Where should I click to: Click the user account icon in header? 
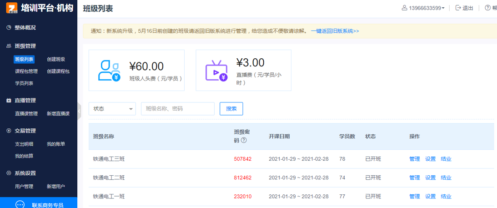point(404,8)
